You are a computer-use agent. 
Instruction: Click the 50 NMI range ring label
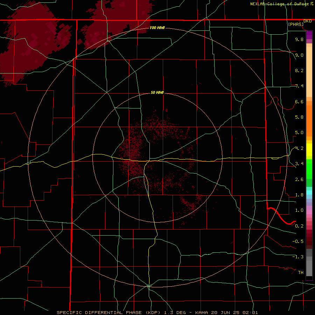tap(157, 92)
